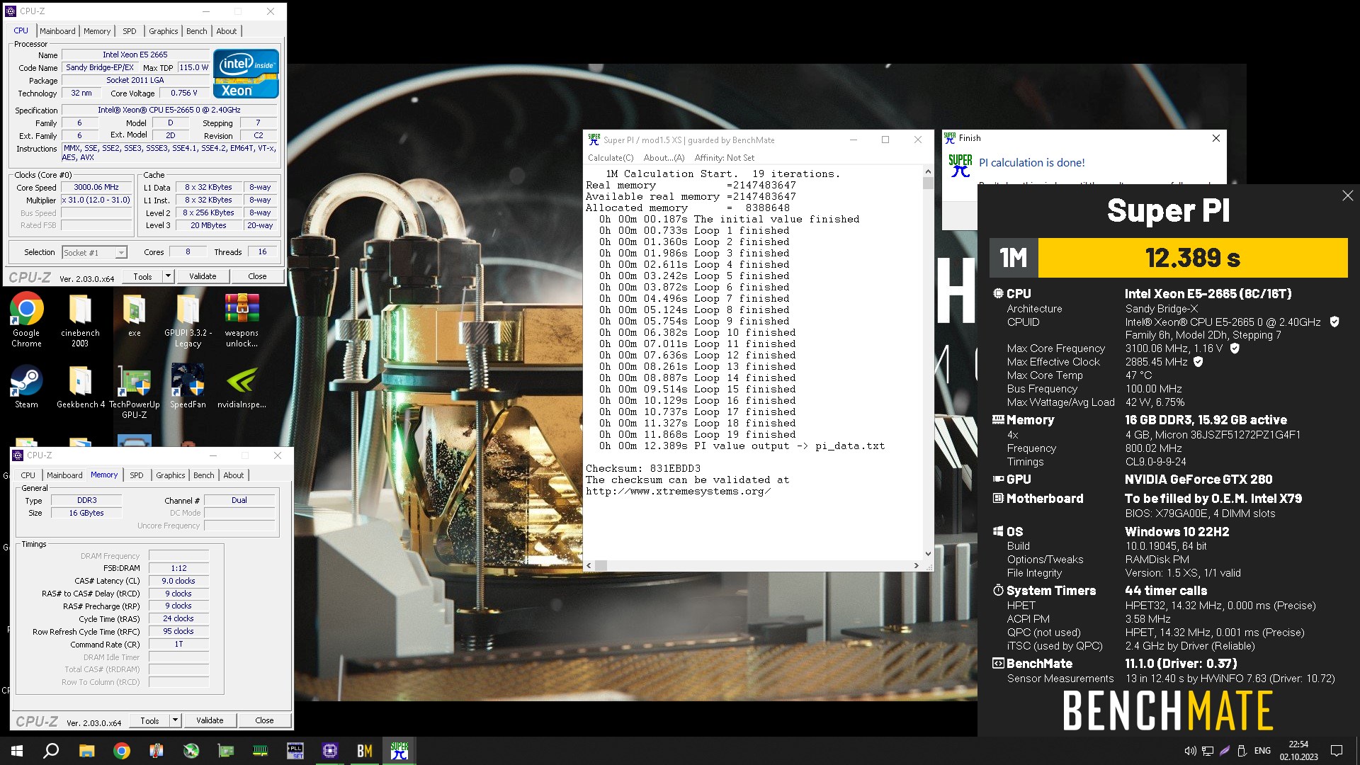
Task: Open Calculate(C) menu in Super PI
Action: 611,158
